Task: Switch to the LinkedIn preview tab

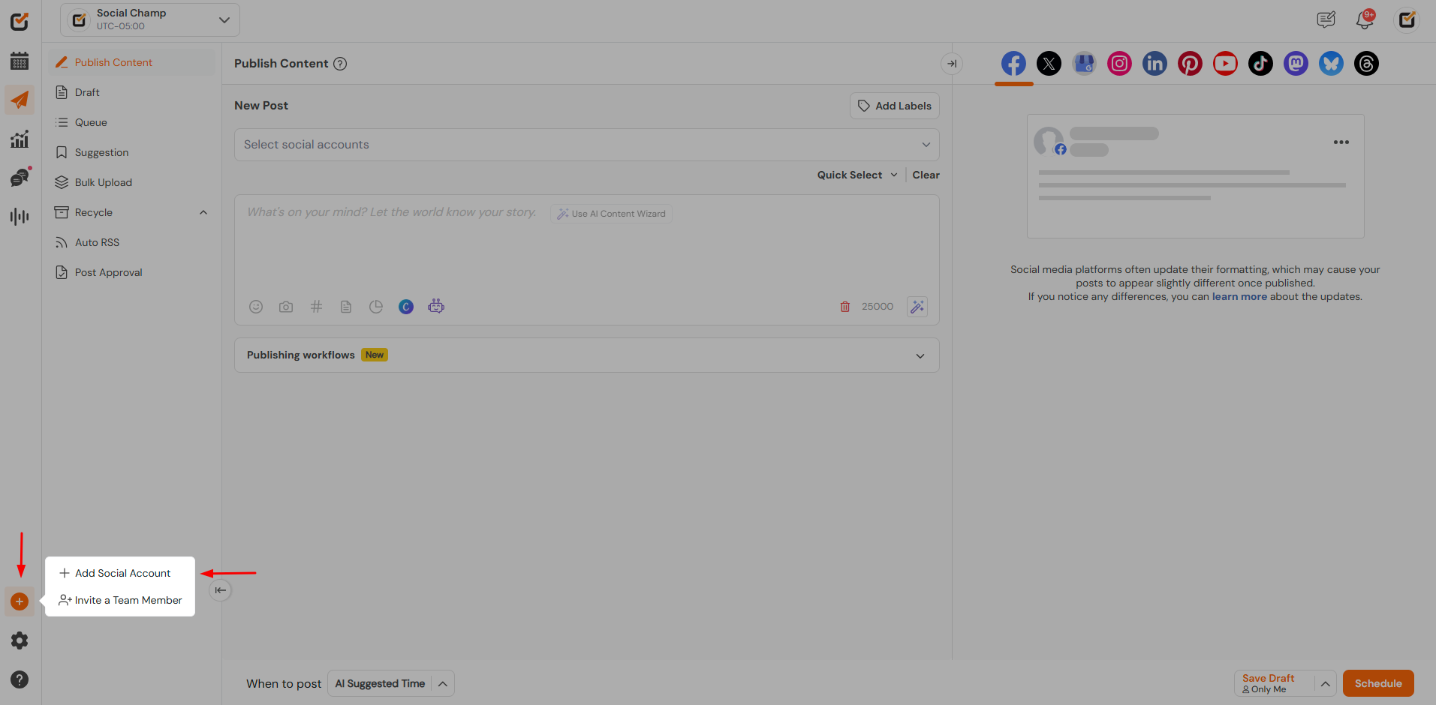Action: coord(1155,64)
